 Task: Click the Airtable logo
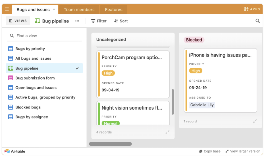point(15,151)
